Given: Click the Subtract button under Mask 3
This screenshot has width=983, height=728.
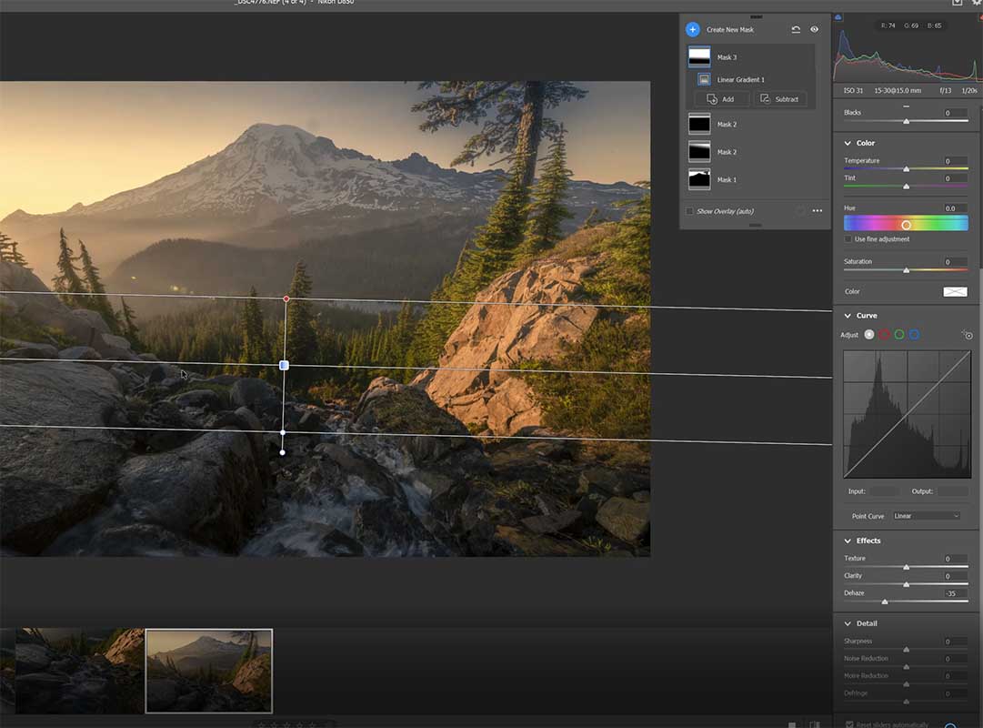Looking at the screenshot, I should pyautogui.click(x=779, y=99).
